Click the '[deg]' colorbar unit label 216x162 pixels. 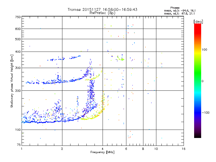click(x=198, y=22)
